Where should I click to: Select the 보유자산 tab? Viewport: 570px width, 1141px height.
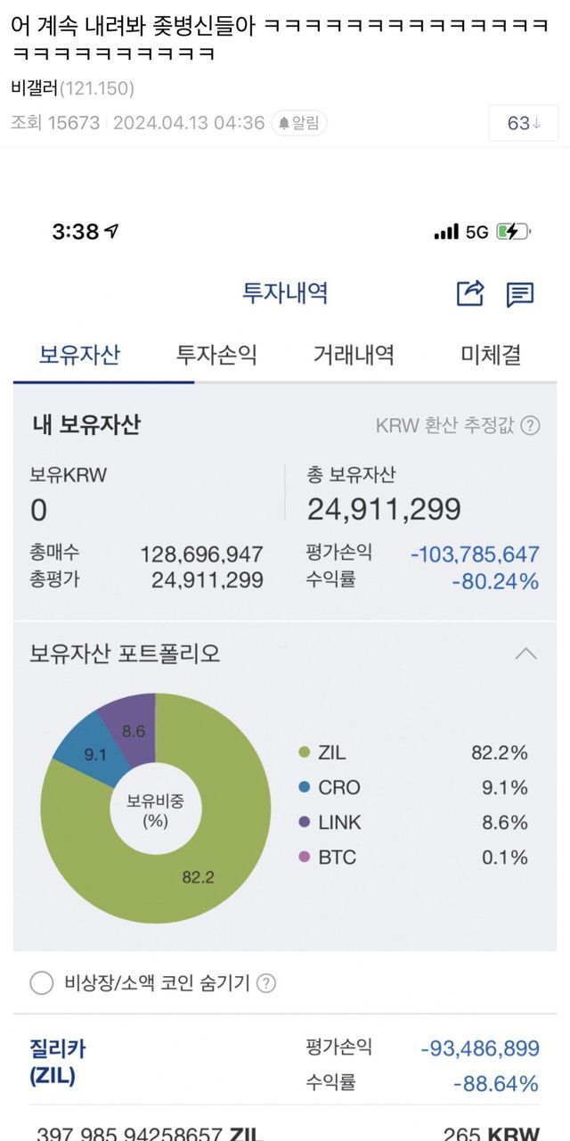point(79,355)
